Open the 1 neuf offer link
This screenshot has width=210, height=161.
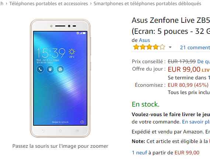coord(139,153)
